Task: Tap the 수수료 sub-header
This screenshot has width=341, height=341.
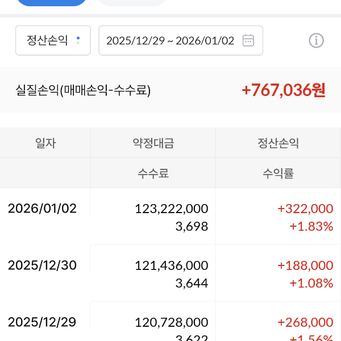Action: 153,173
